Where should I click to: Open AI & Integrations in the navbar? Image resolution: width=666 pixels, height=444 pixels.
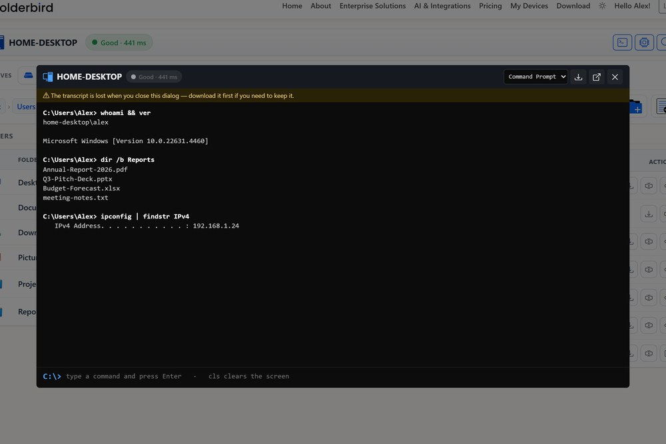(x=442, y=6)
